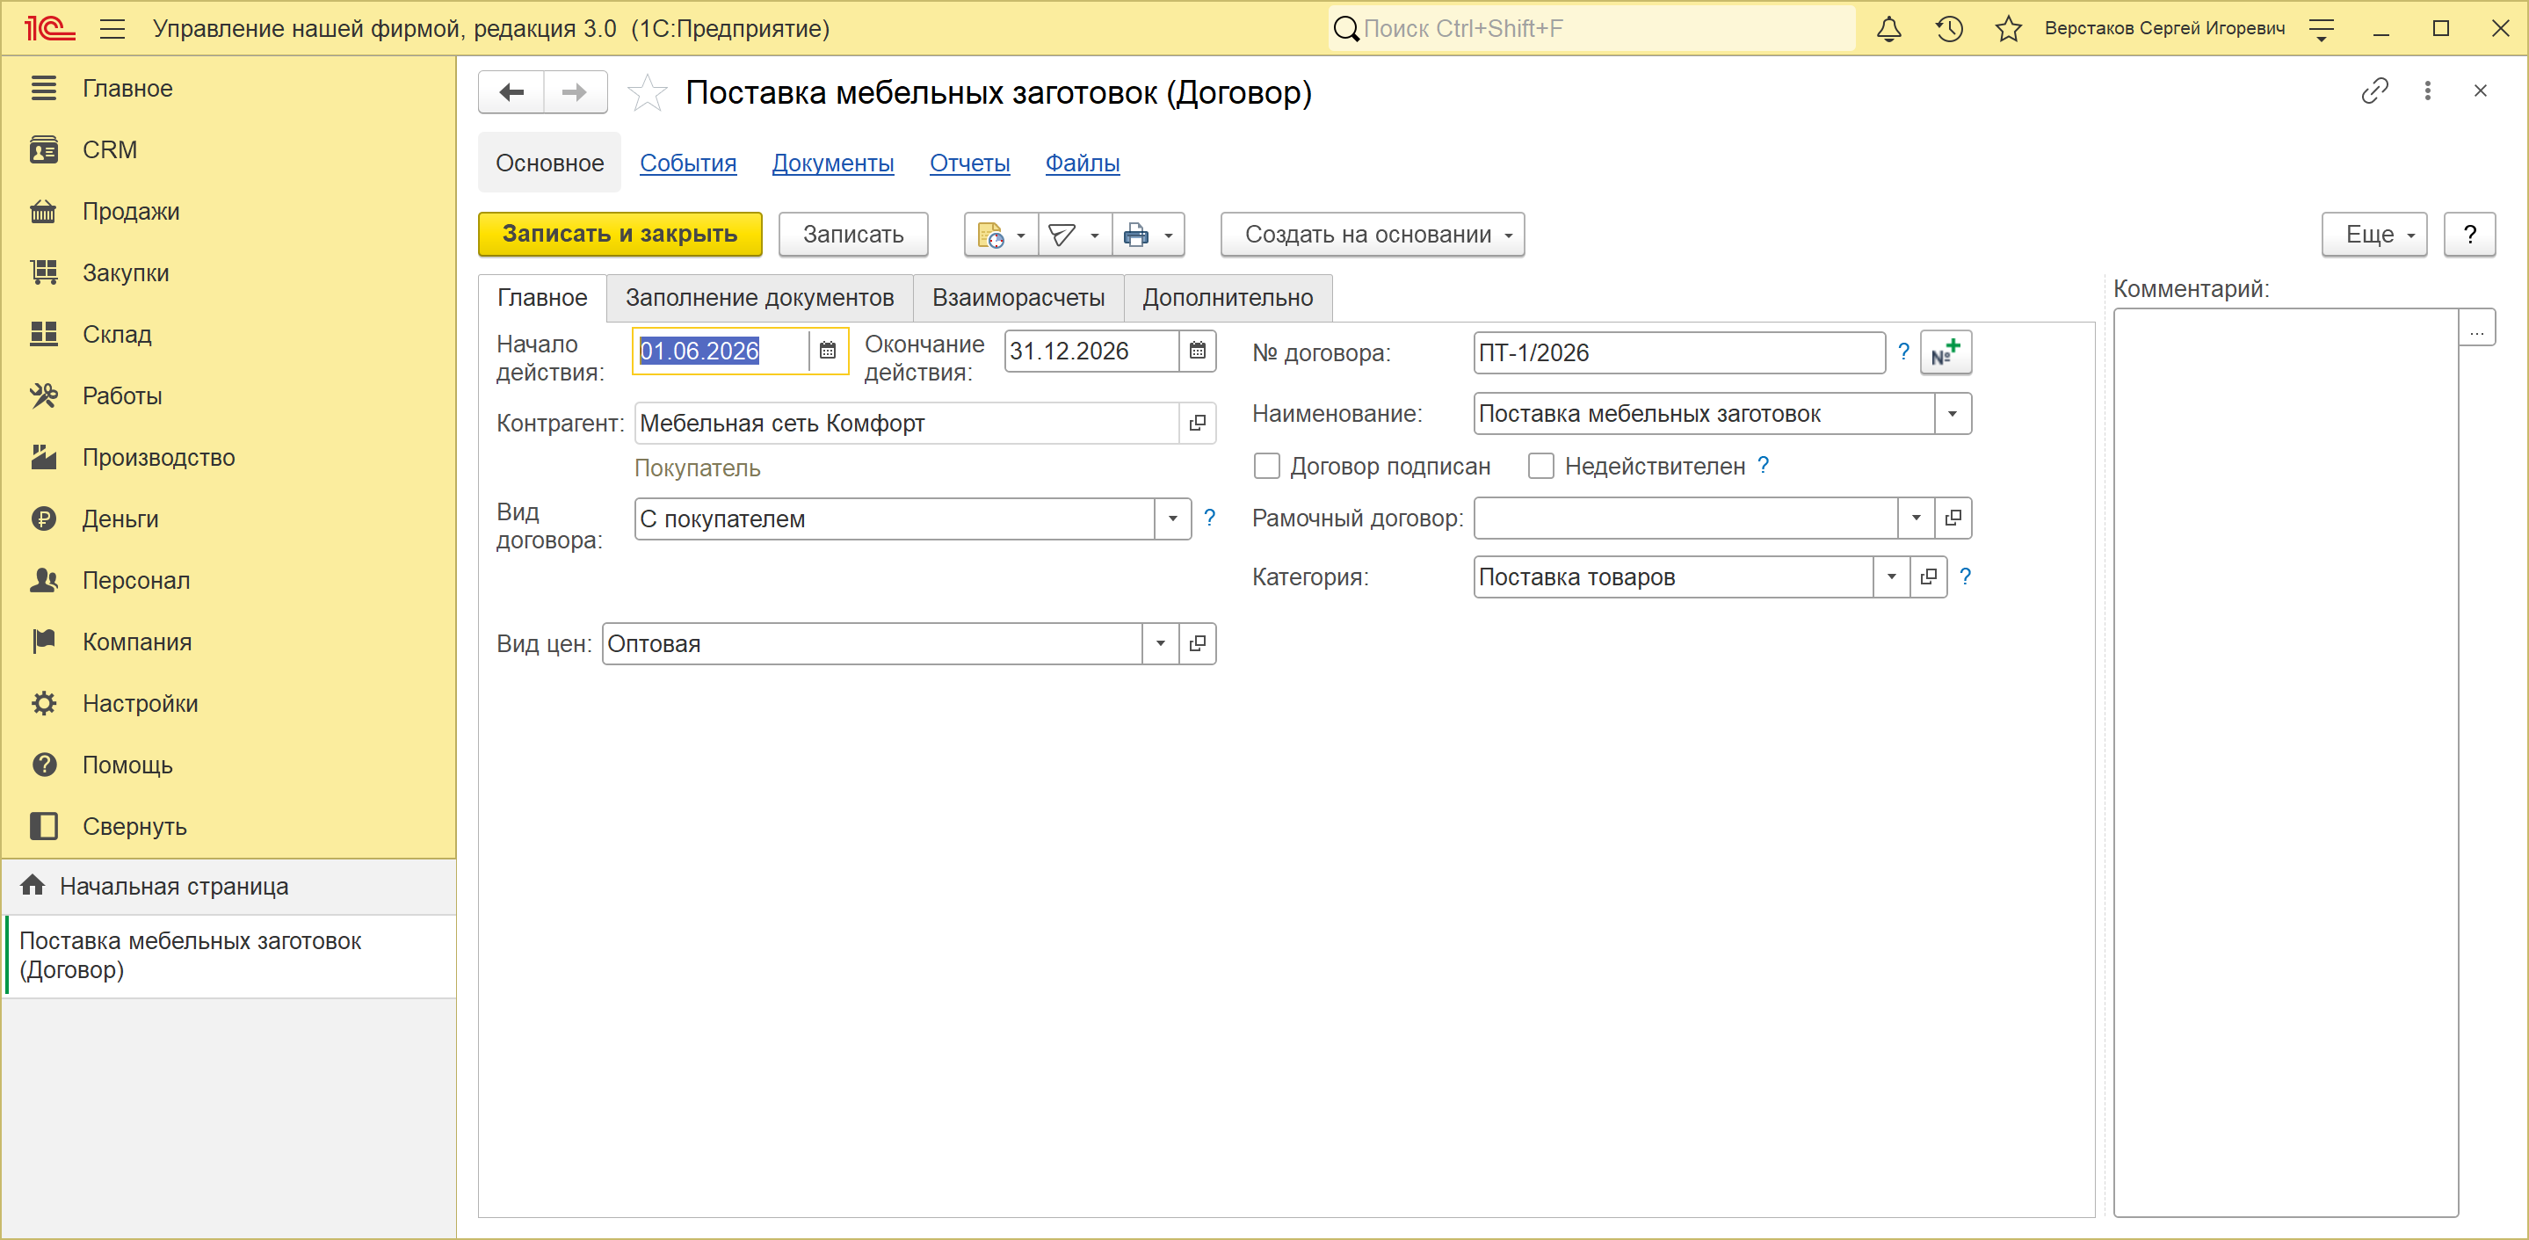This screenshot has width=2529, height=1240.
Task: Expand the Категория dropdown
Action: click(x=1892, y=576)
